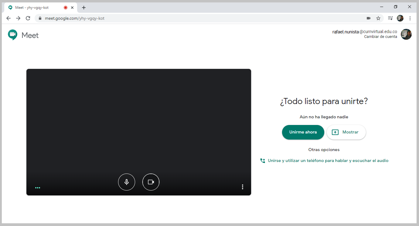
Task: Click the Otras opciones label
Action: click(324, 150)
